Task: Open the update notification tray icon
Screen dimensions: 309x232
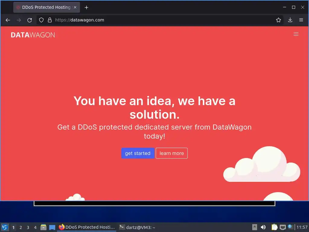Action: [x=290, y=227]
